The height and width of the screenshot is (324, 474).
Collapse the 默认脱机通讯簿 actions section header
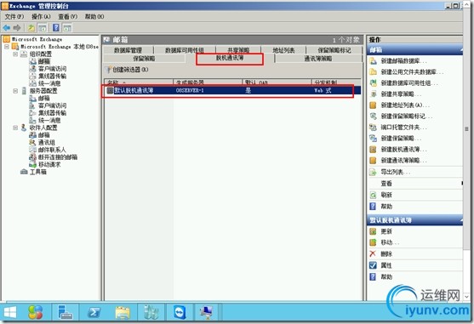pyautogui.click(x=460, y=220)
